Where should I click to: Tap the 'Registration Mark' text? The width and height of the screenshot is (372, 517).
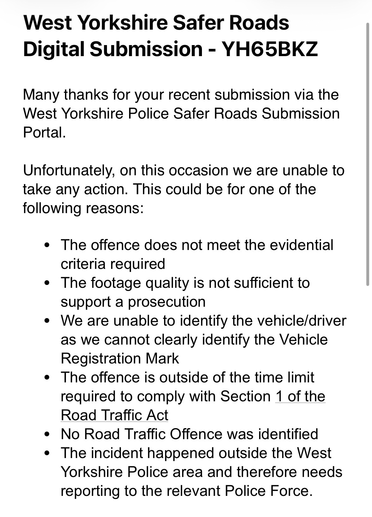point(120,358)
